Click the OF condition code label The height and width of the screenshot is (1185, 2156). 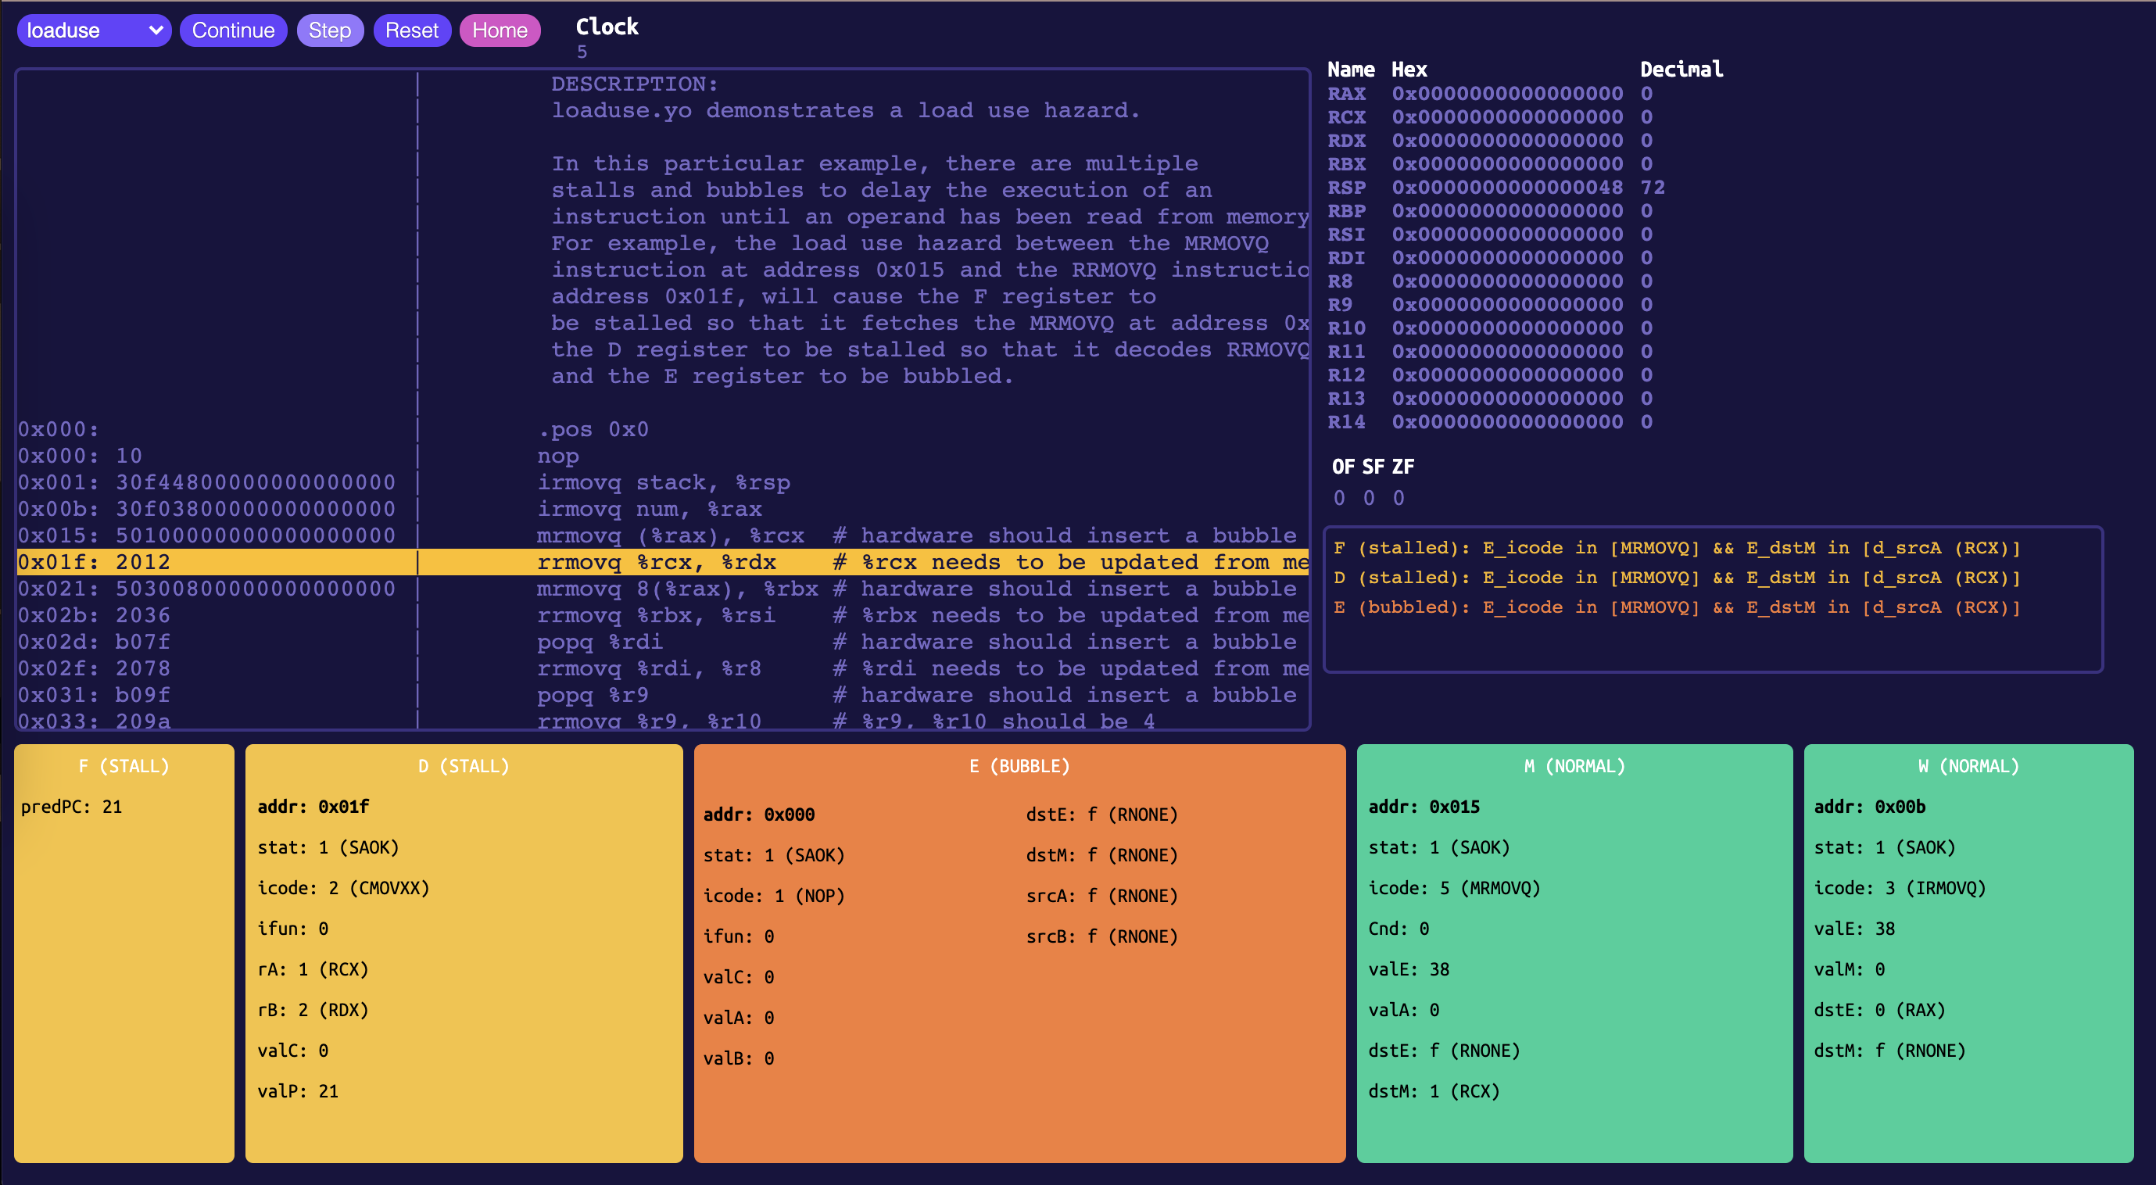coord(1343,467)
